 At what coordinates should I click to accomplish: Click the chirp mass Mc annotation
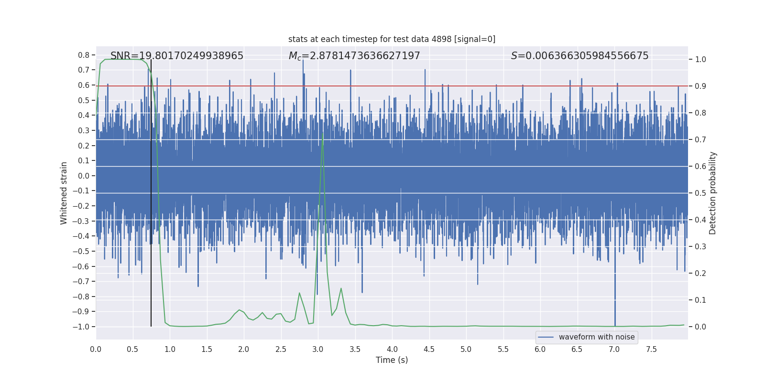(354, 56)
